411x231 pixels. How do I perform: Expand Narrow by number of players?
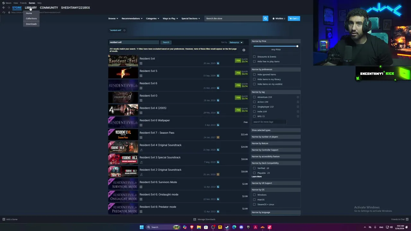[276, 137]
